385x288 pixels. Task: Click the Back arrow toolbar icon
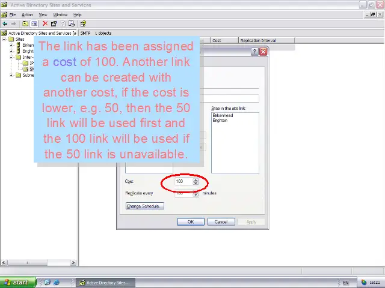coord(5,23)
